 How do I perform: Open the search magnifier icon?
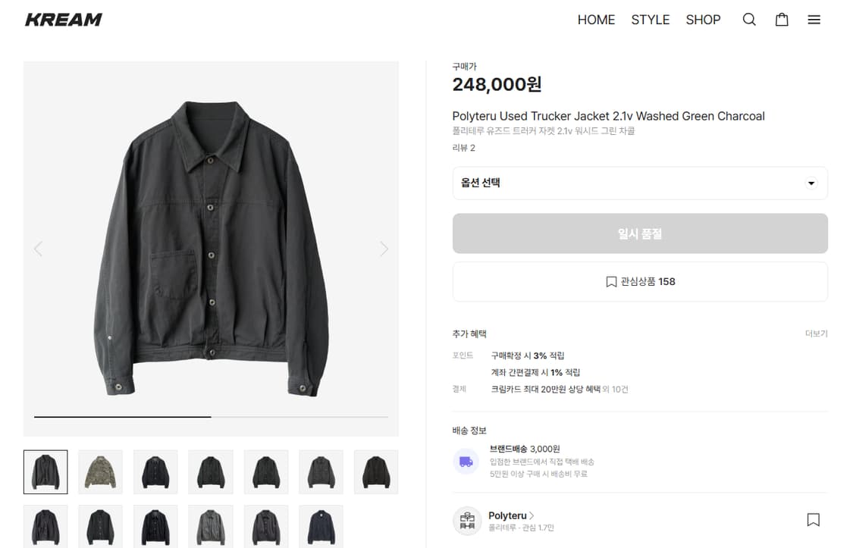pos(749,20)
